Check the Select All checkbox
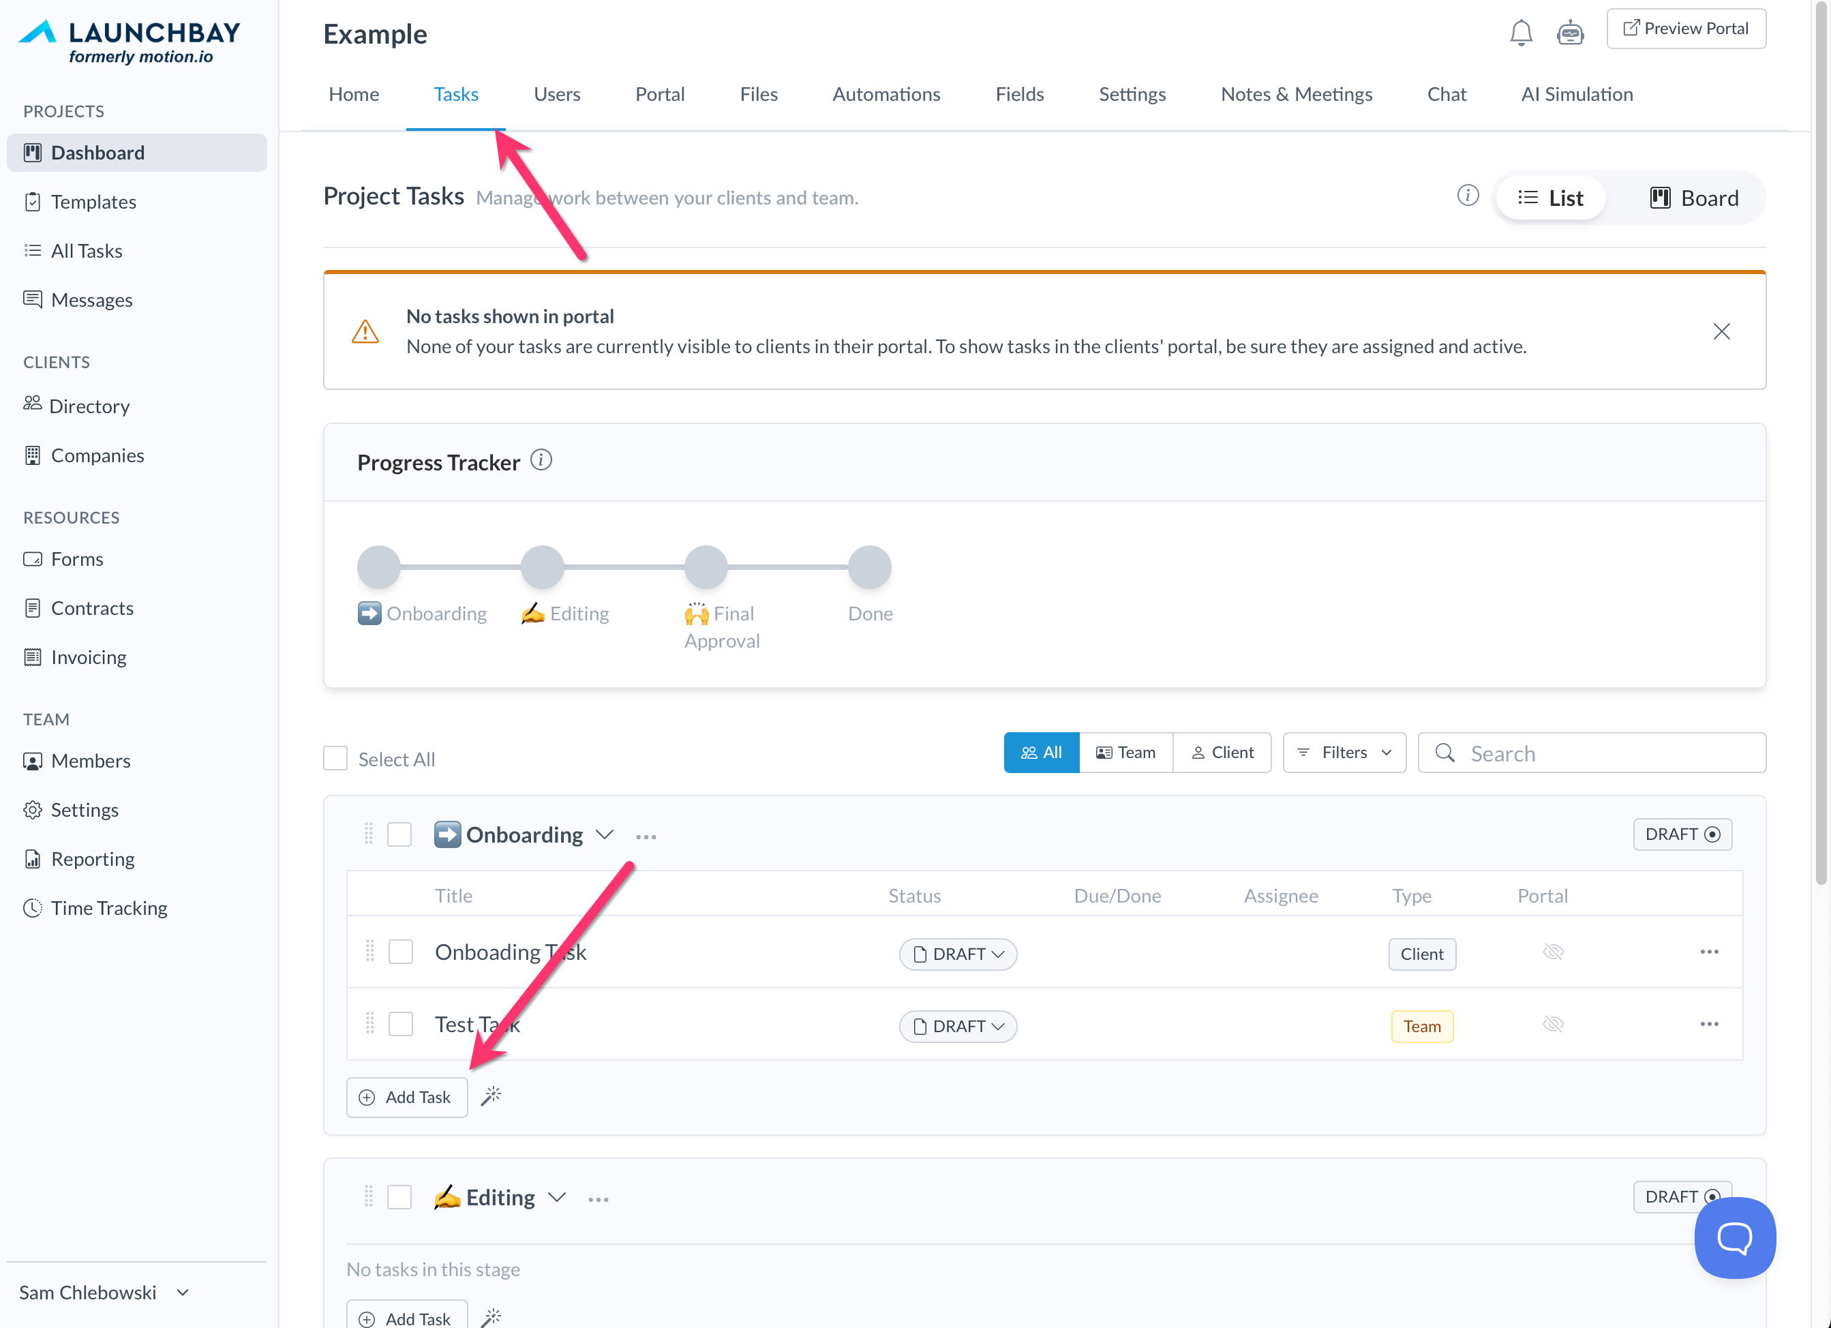The width and height of the screenshot is (1831, 1328). click(335, 758)
